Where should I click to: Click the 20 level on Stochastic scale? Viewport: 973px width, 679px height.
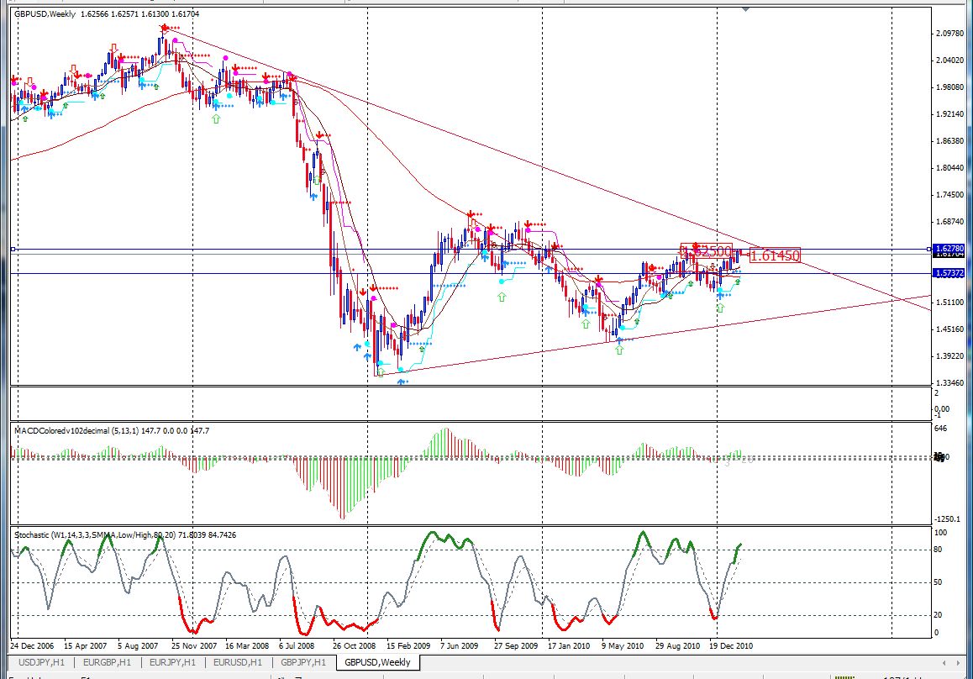(x=938, y=614)
